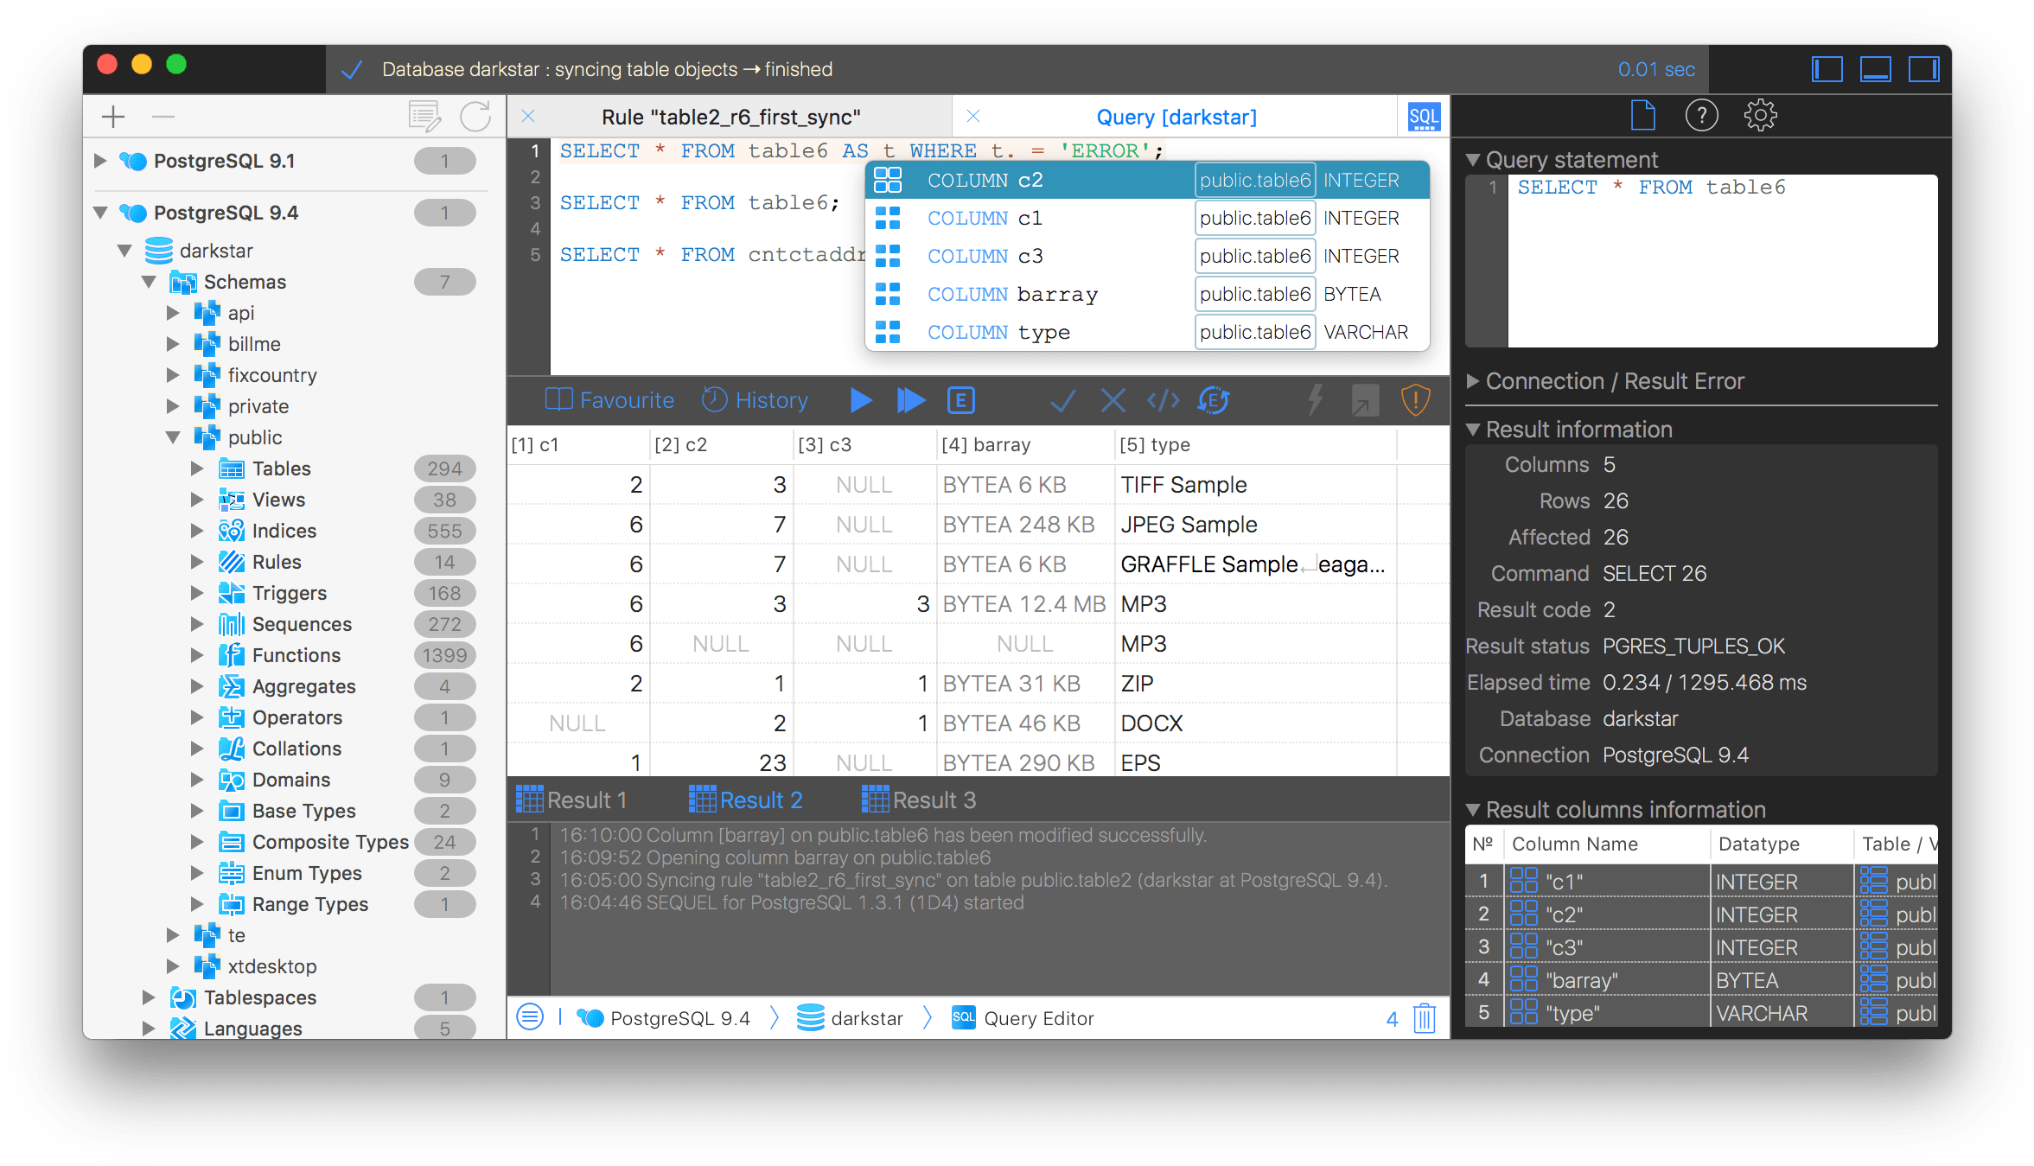2034x1166 pixels.
Task: Collapse the PostgreSQL 9.4 connection node
Action: click(x=101, y=213)
